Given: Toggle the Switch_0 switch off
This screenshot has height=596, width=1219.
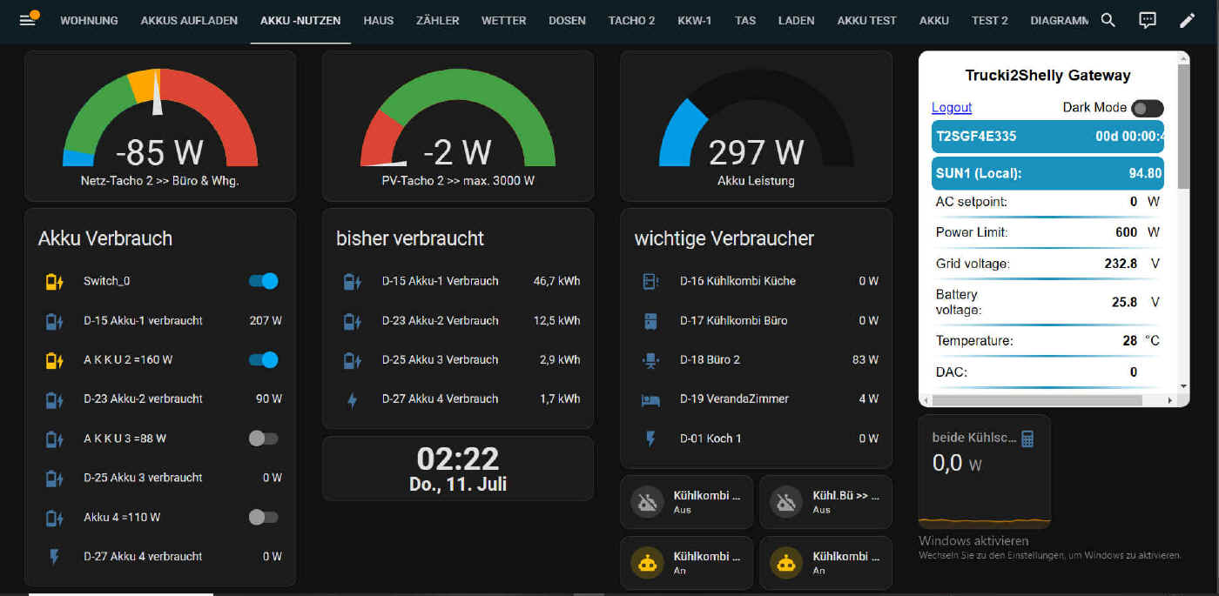Looking at the screenshot, I should coord(264,281).
